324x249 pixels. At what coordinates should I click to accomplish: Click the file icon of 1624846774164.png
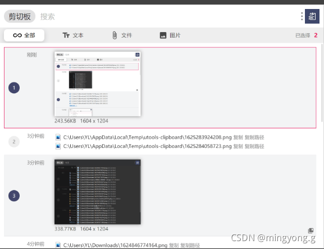[x=58, y=245]
